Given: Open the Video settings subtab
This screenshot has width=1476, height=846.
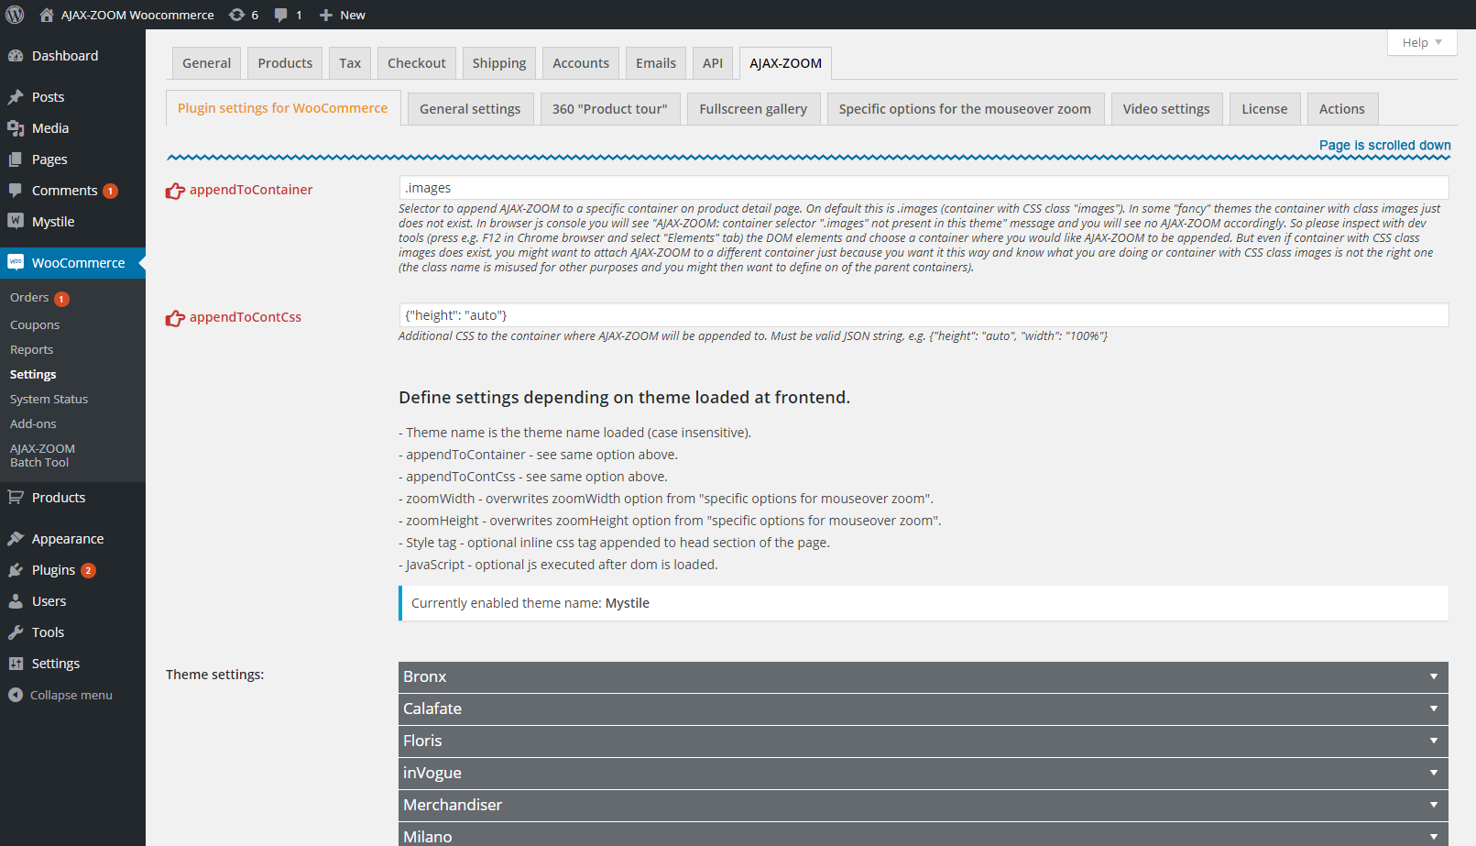Looking at the screenshot, I should (x=1166, y=109).
